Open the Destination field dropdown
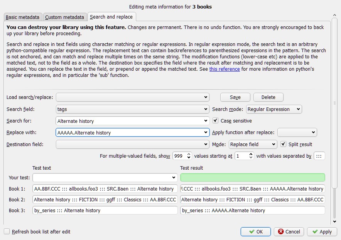341x240 pixels. tap(132, 144)
